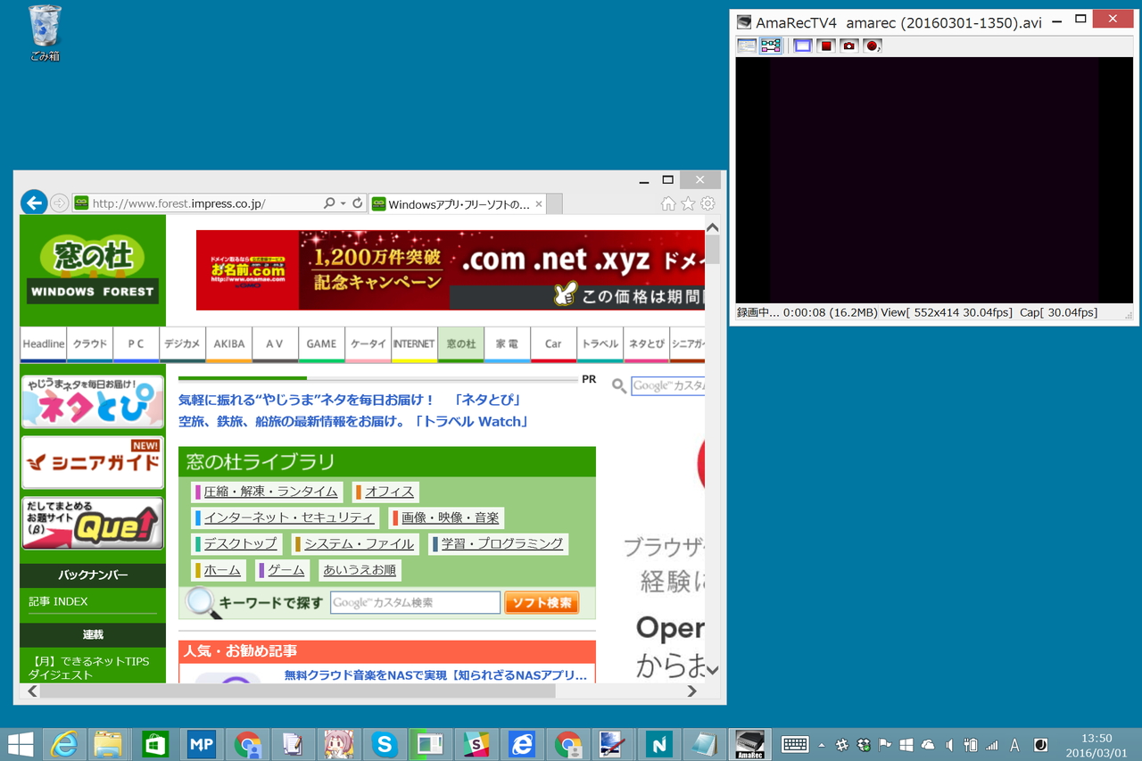The height and width of the screenshot is (761, 1142).
Task: Show hidden system tray icons
Action: coord(822,745)
